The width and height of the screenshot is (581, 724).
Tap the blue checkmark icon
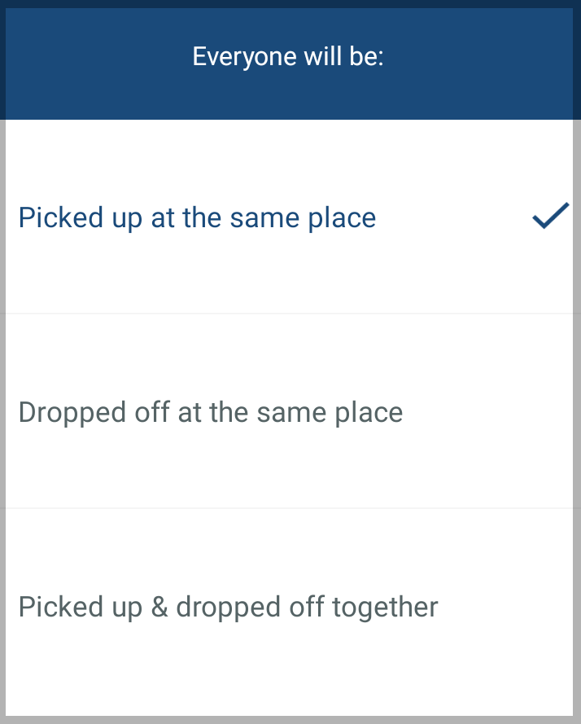(550, 217)
